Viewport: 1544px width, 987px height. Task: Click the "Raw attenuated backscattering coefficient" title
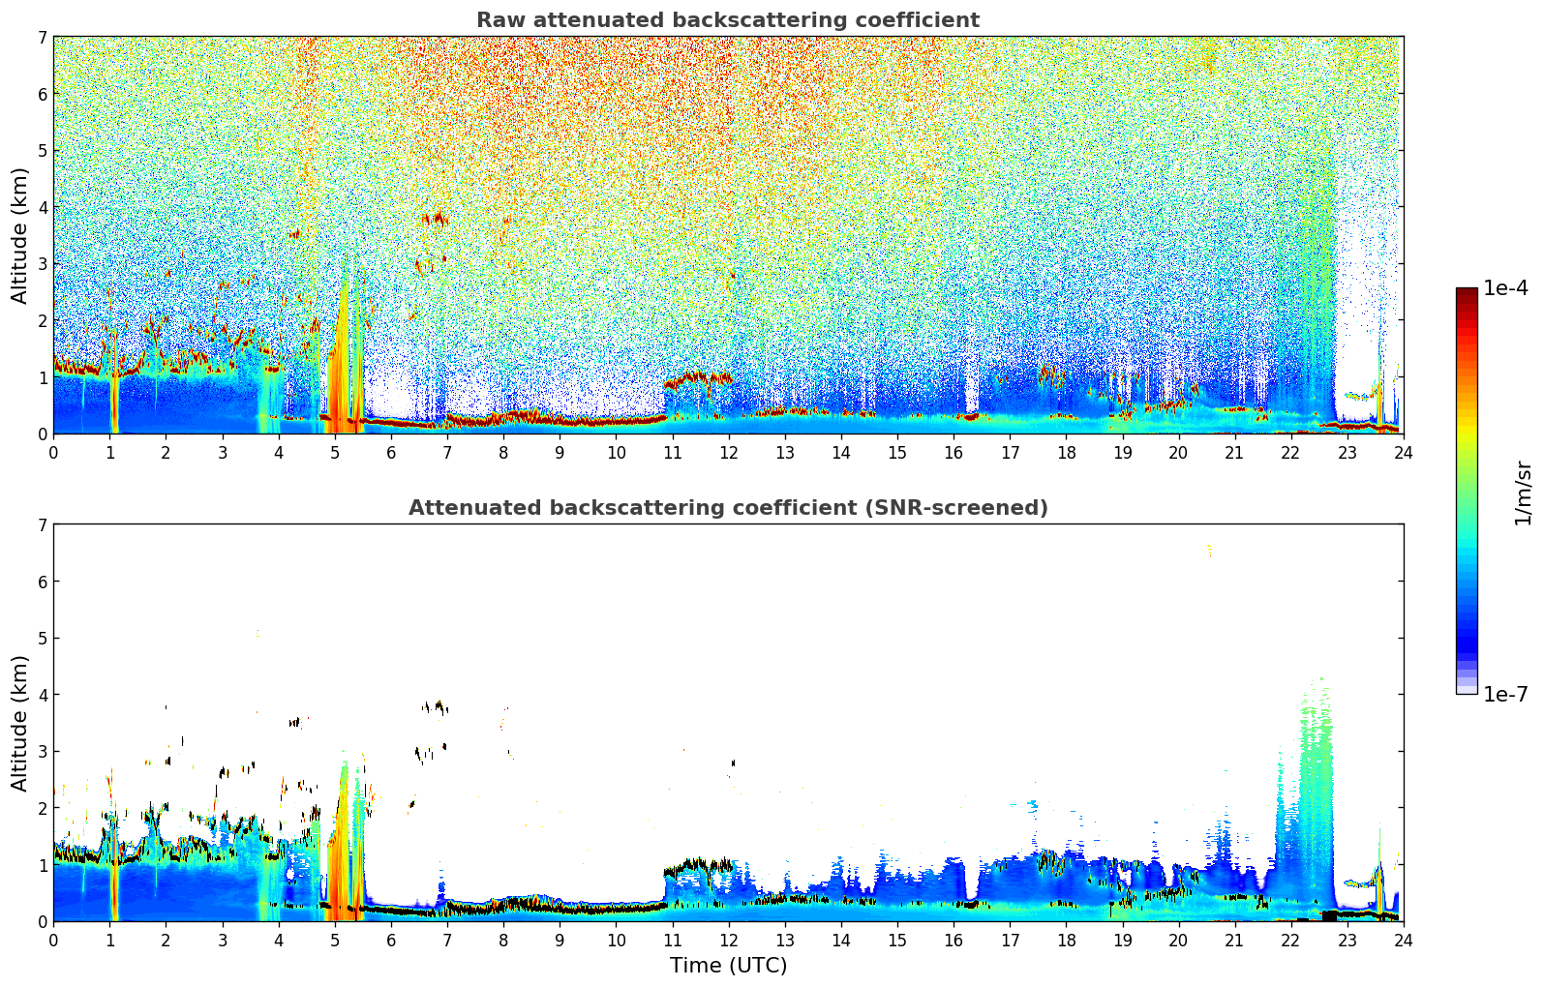tap(727, 20)
